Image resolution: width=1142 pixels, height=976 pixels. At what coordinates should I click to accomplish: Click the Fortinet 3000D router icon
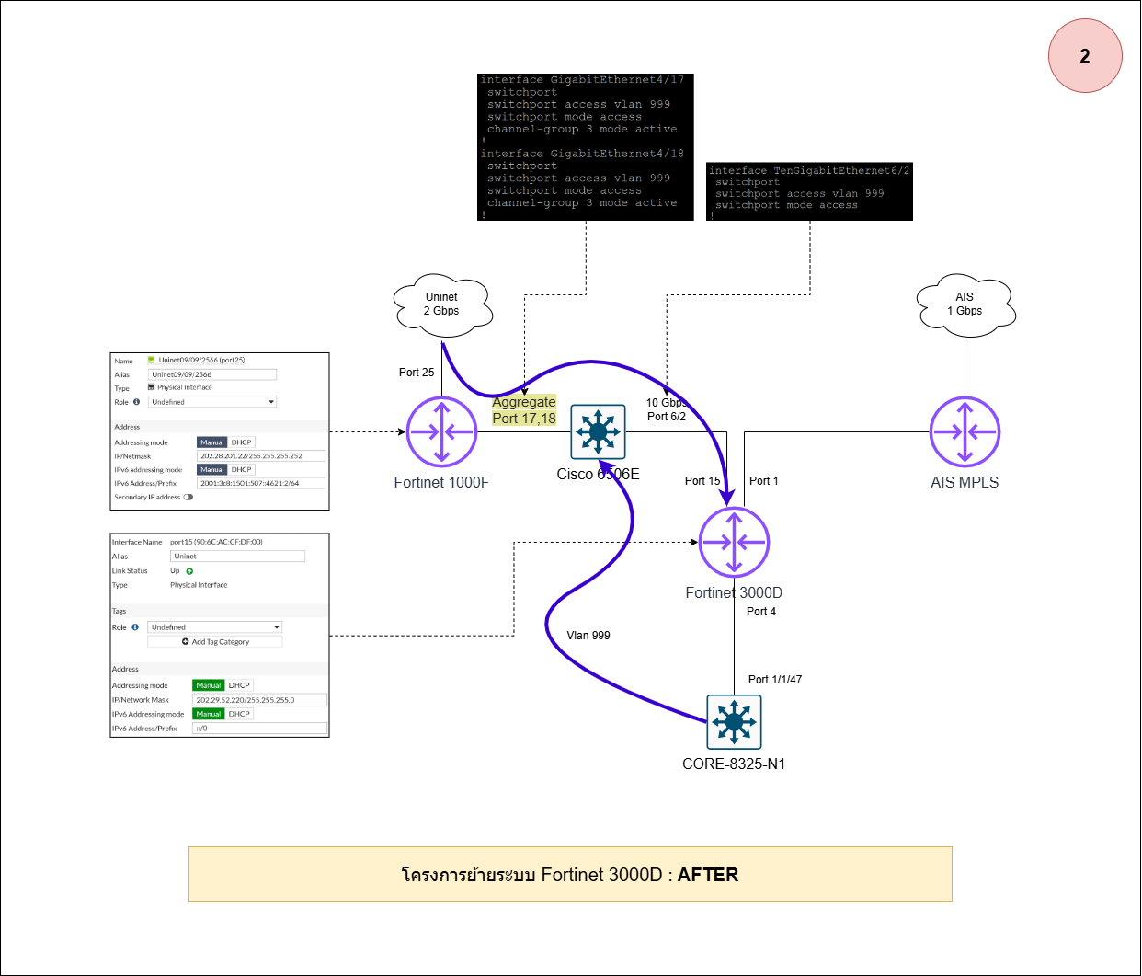[734, 542]
